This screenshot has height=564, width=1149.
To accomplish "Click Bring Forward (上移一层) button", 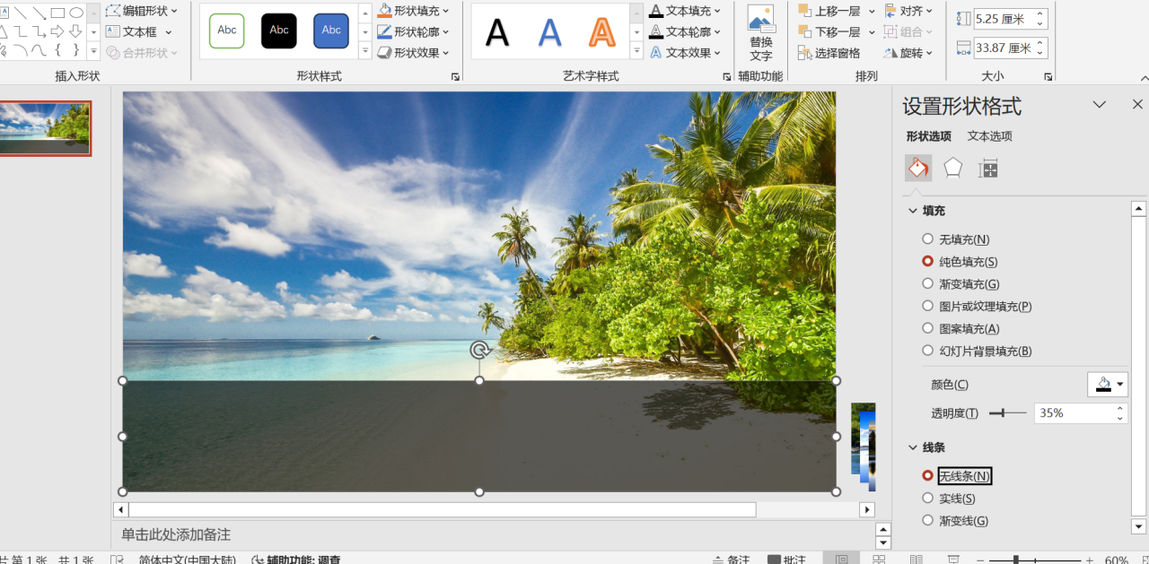I will 828,11.
